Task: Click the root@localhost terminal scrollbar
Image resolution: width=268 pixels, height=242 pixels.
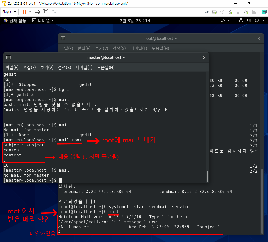Action: click(262, 201)
